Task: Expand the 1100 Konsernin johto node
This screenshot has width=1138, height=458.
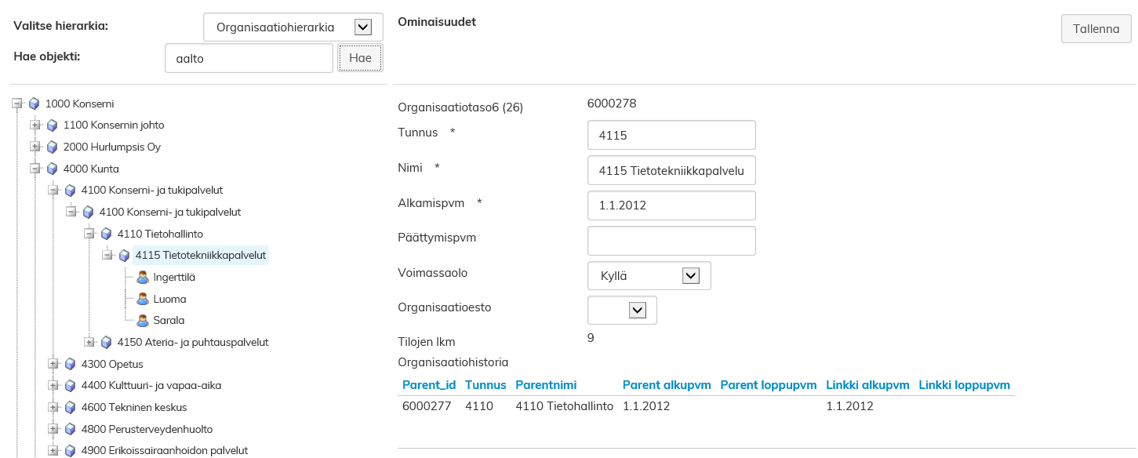Action: point(35,125)
